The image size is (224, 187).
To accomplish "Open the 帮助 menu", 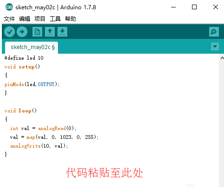I will tap(70, 19).
